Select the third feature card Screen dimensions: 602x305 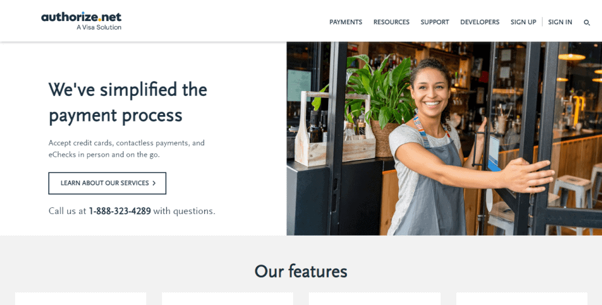click(374, 299)
